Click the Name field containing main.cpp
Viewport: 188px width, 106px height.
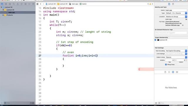(176, 10)
